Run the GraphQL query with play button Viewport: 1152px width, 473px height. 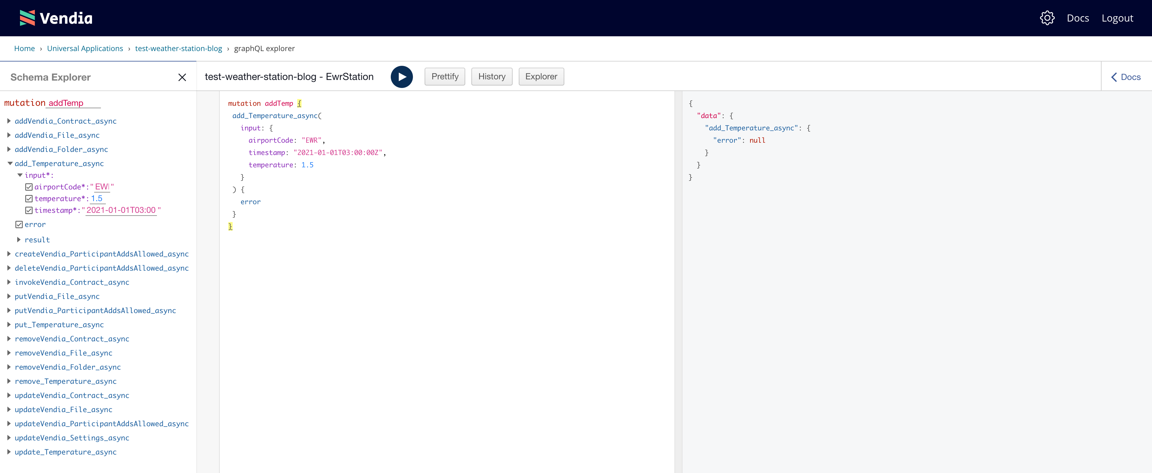pyautogui.click(x=402, y=77)
